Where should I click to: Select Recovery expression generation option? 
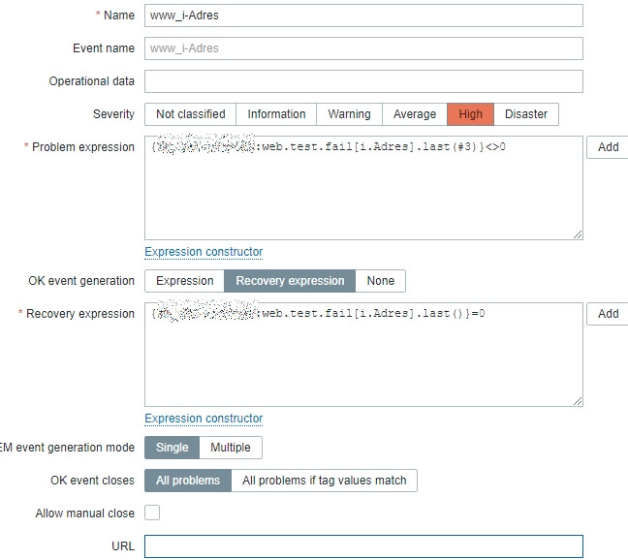290,281
